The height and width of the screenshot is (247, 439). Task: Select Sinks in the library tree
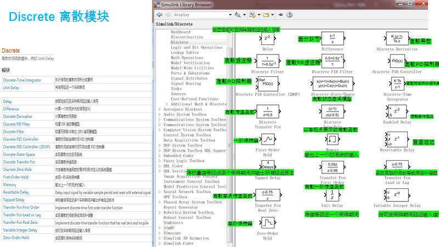[176, 88]
